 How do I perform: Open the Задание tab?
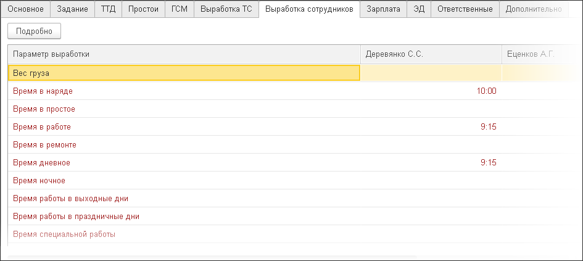72,9
